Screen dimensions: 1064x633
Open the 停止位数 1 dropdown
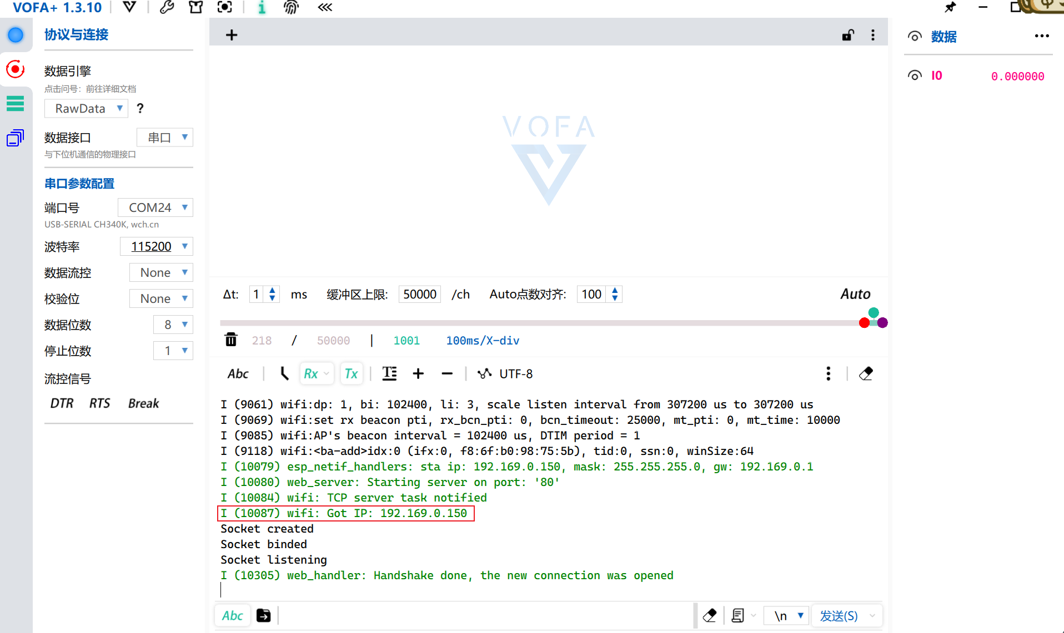(173, 351)
